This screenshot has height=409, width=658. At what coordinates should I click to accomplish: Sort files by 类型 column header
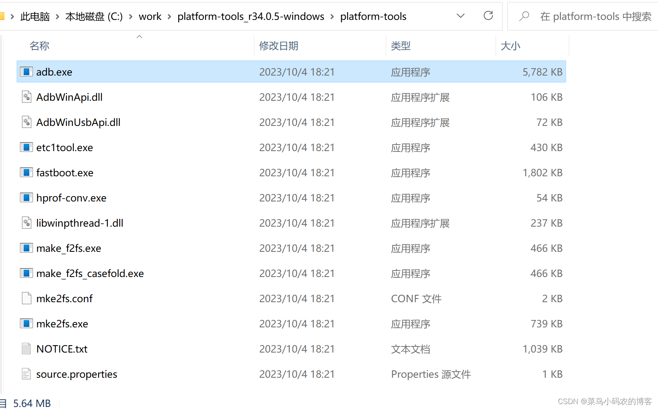tap(401, 46)
